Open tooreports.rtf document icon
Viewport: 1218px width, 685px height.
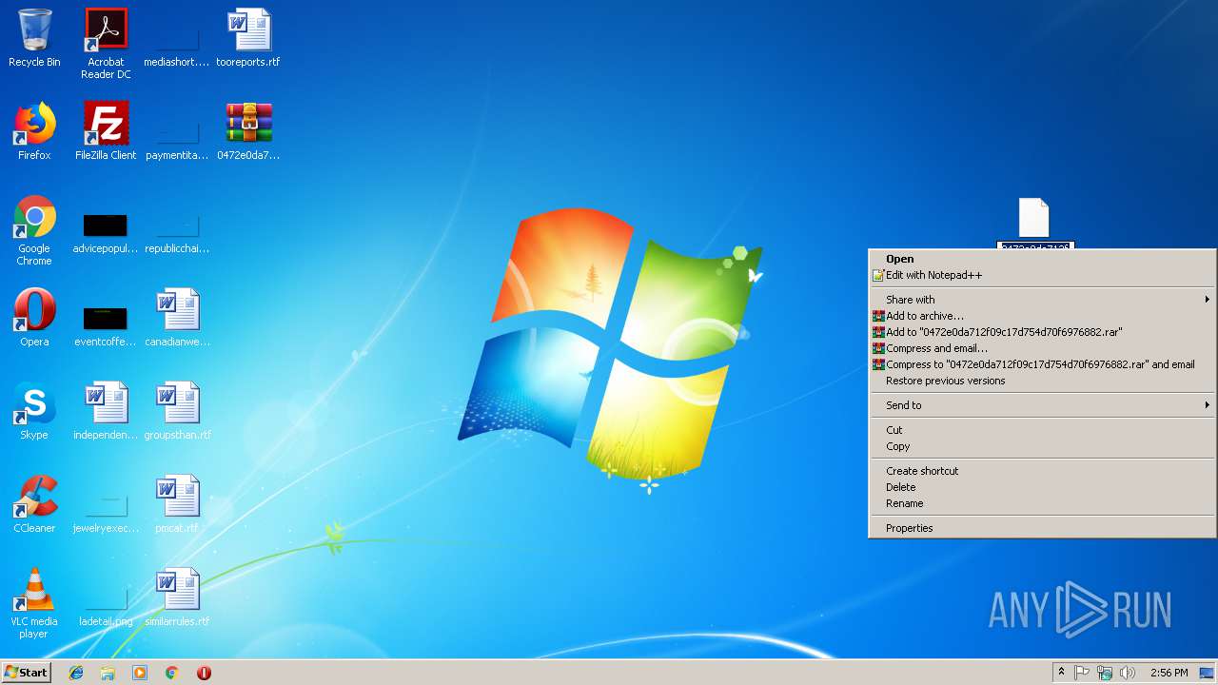[248, 38]
